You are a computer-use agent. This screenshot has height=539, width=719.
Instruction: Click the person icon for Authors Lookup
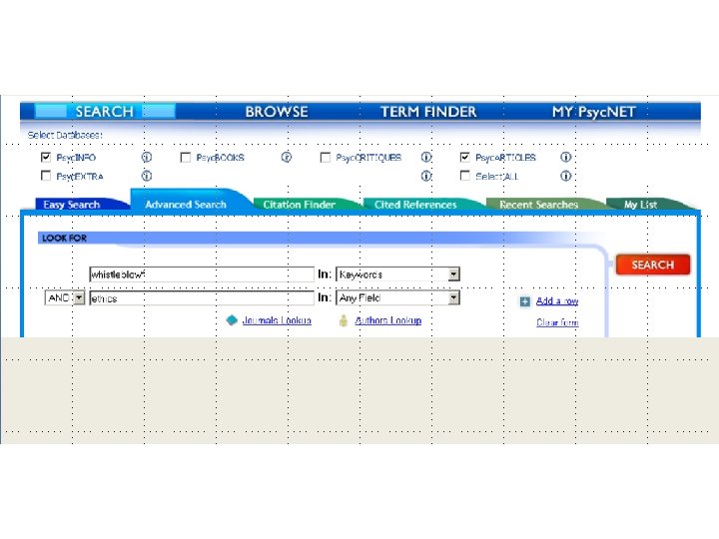click(344, 320)
